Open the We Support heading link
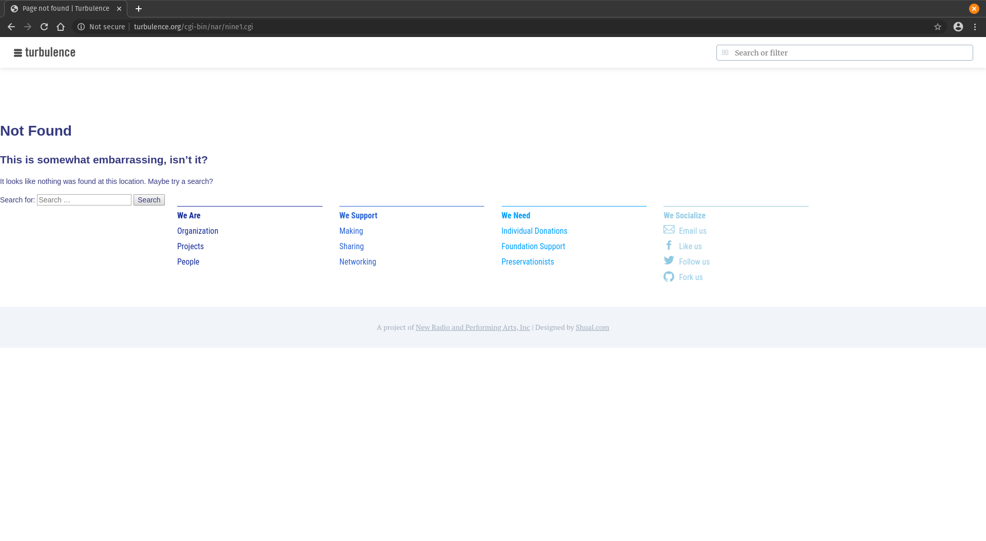This screenshot has height=541, width=986. (358, 216)
